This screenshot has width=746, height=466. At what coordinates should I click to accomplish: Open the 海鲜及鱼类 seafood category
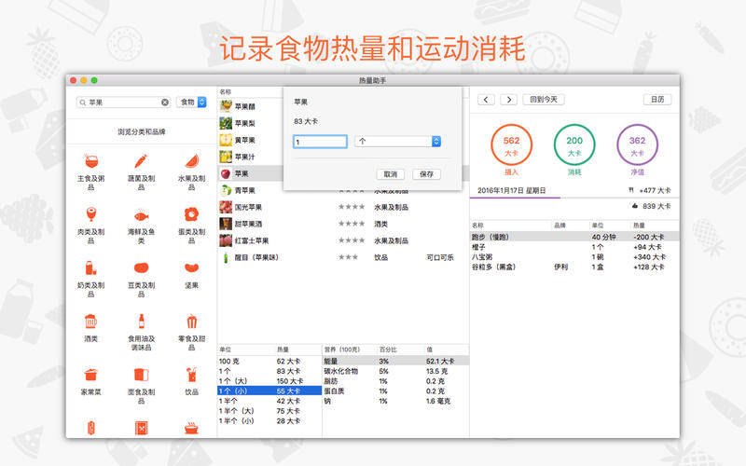(142, 225)
